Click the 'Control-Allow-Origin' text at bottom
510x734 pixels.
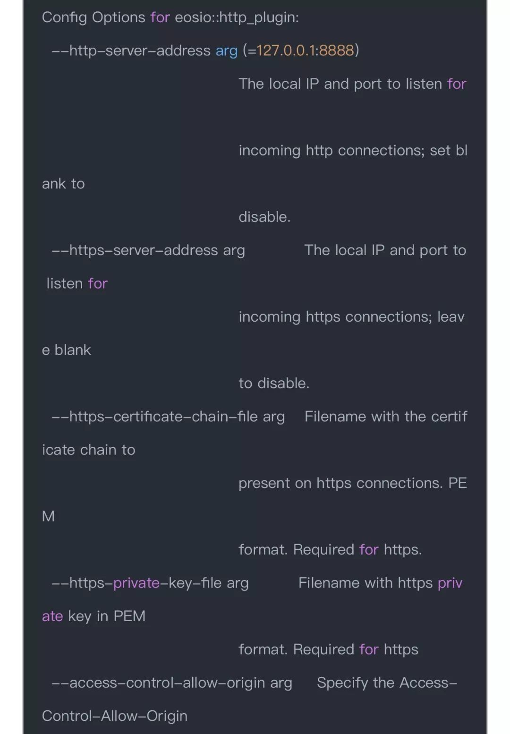(x=115, y=716)
